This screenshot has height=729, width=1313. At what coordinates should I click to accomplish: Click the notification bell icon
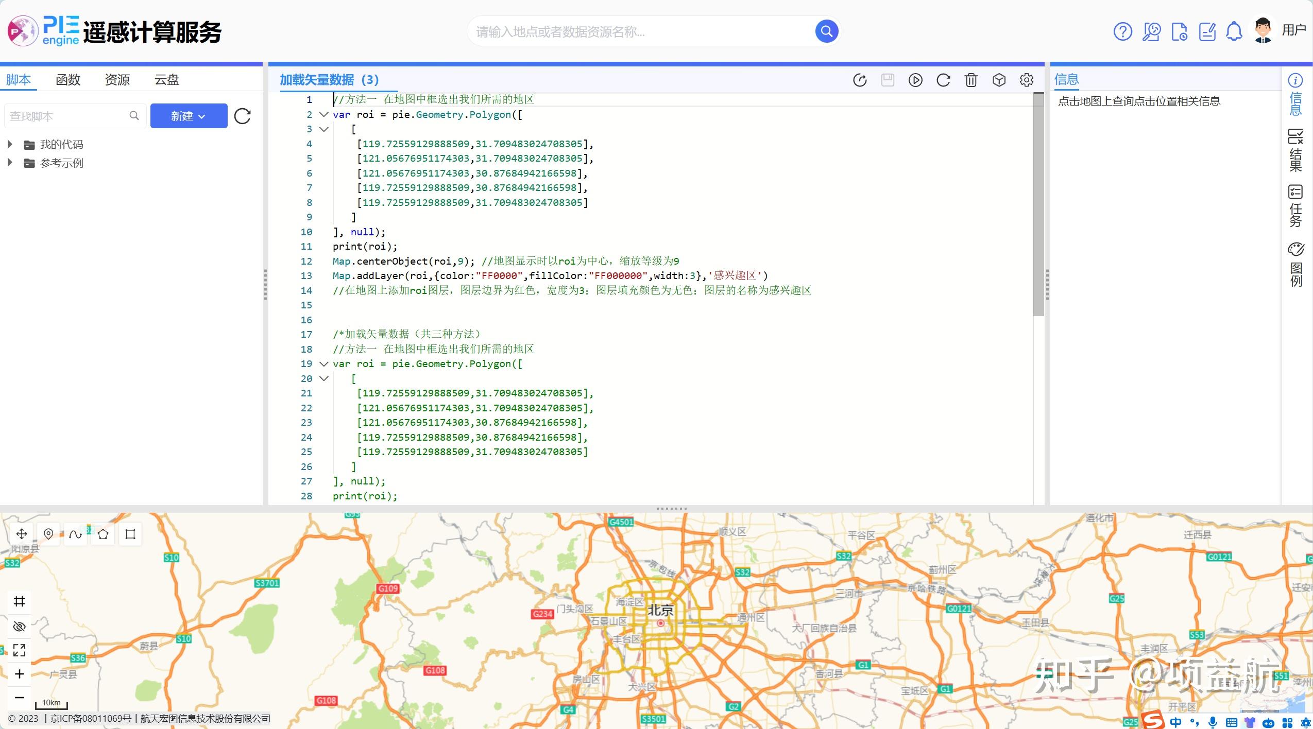pos(1234,31)
